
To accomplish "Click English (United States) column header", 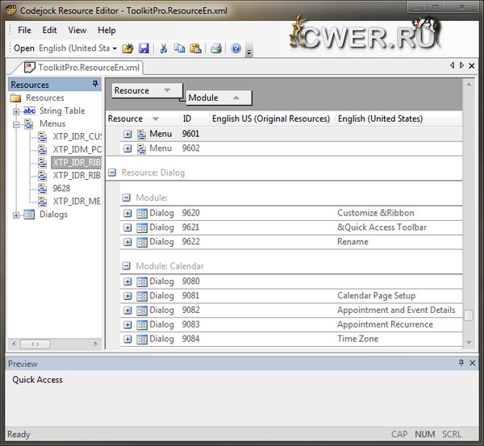I will pyautogui.click(x=398, y=119).
